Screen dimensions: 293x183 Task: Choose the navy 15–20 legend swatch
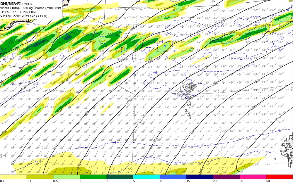200,177
